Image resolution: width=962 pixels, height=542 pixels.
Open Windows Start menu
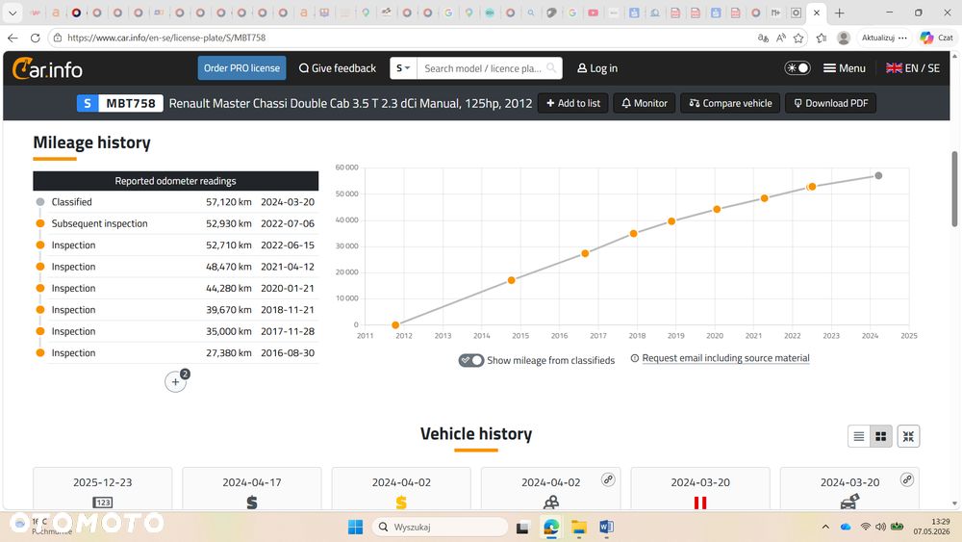355,527
